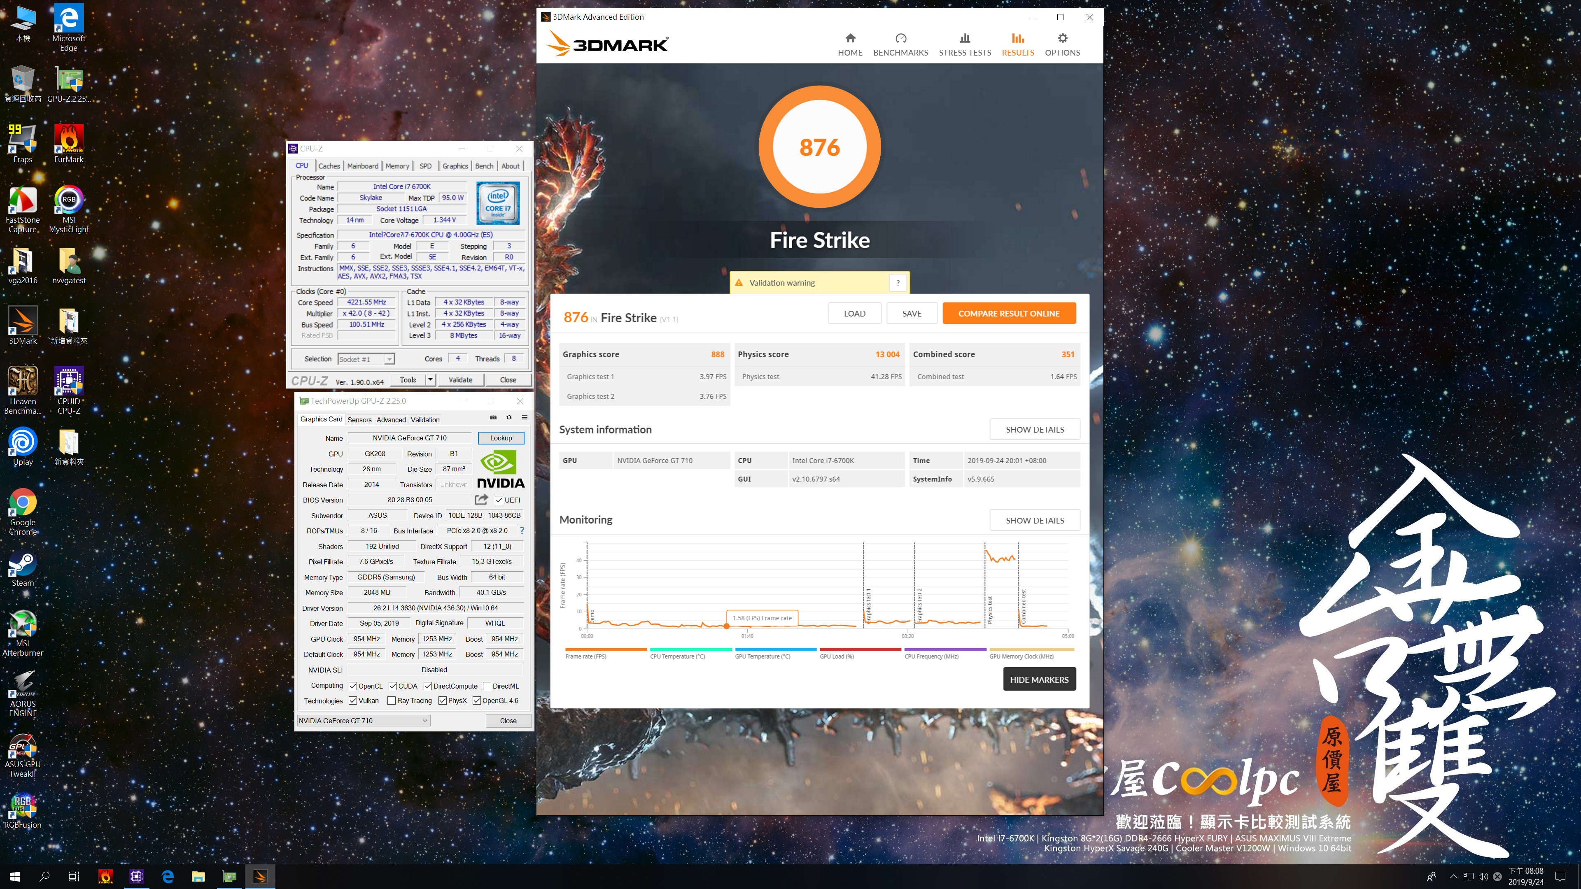The height and width of the screenshot is (889, 1581).
Task: Show details of System information
Action: click(1035, 429)
